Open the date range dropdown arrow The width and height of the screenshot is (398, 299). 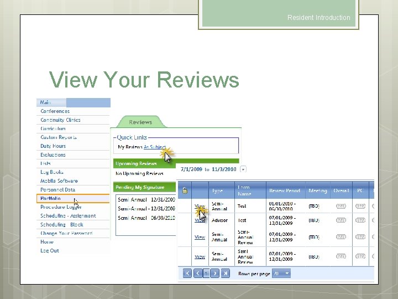243,169
